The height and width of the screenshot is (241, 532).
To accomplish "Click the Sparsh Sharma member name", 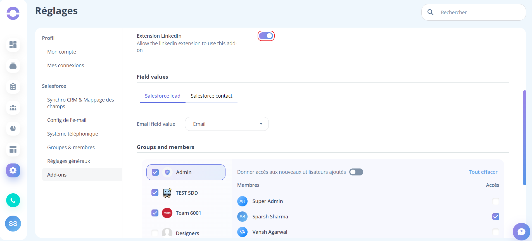I will [x=270, y=217].
